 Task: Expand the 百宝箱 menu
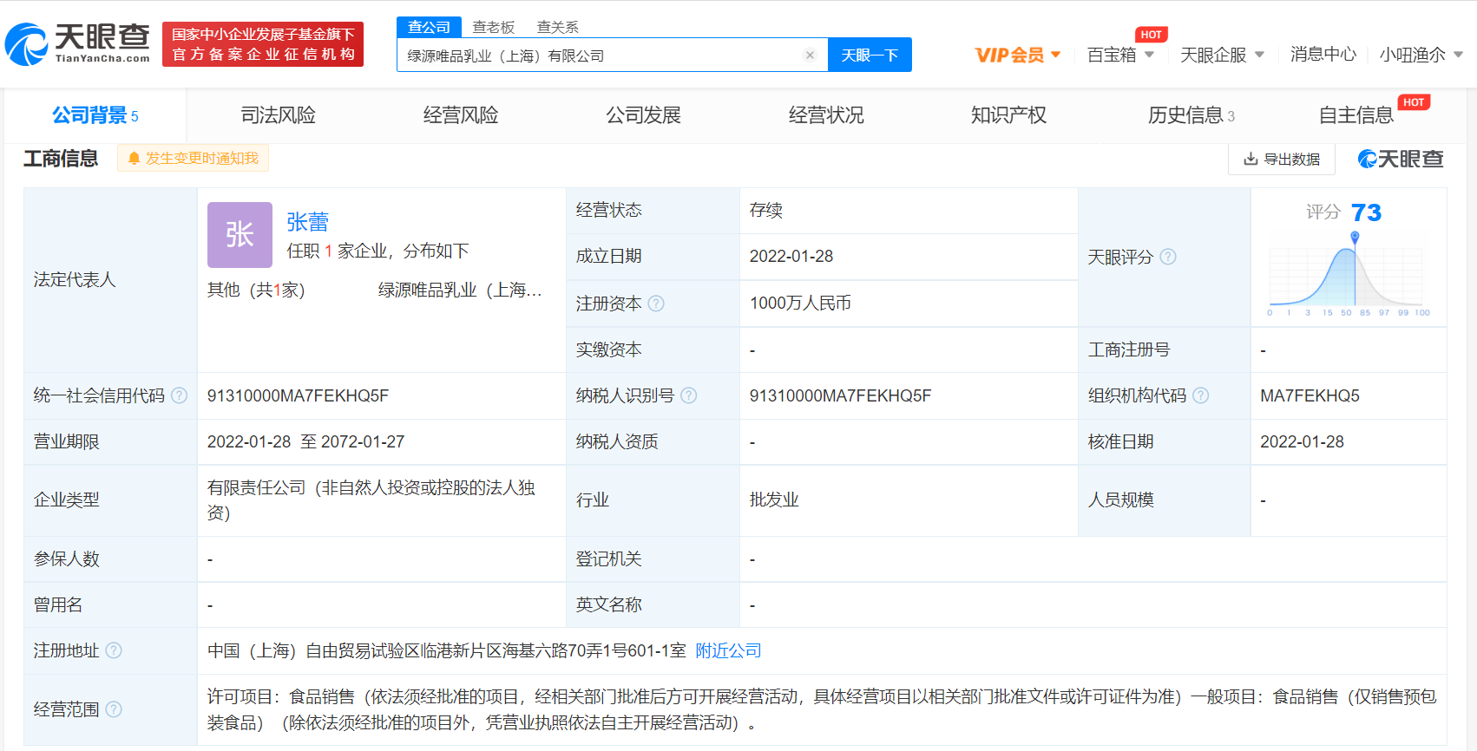pos(1120,55)
